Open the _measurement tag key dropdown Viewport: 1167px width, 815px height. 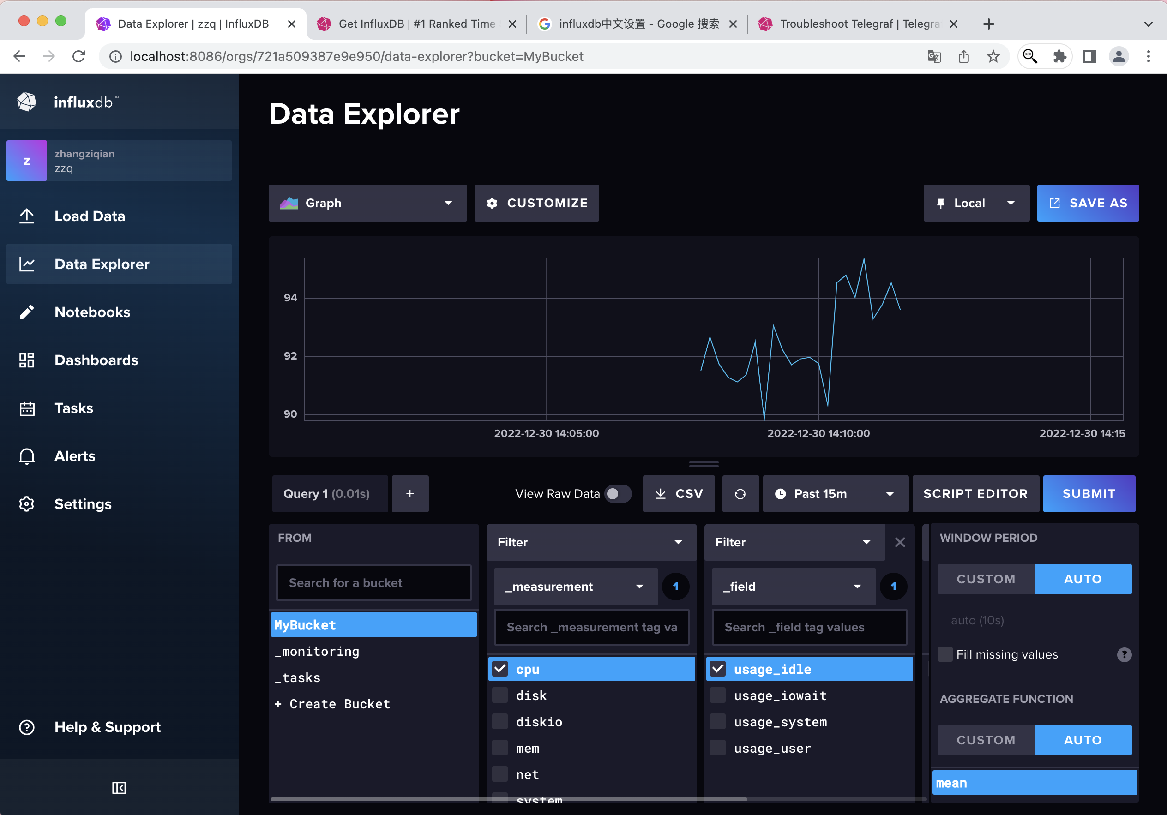576,587
